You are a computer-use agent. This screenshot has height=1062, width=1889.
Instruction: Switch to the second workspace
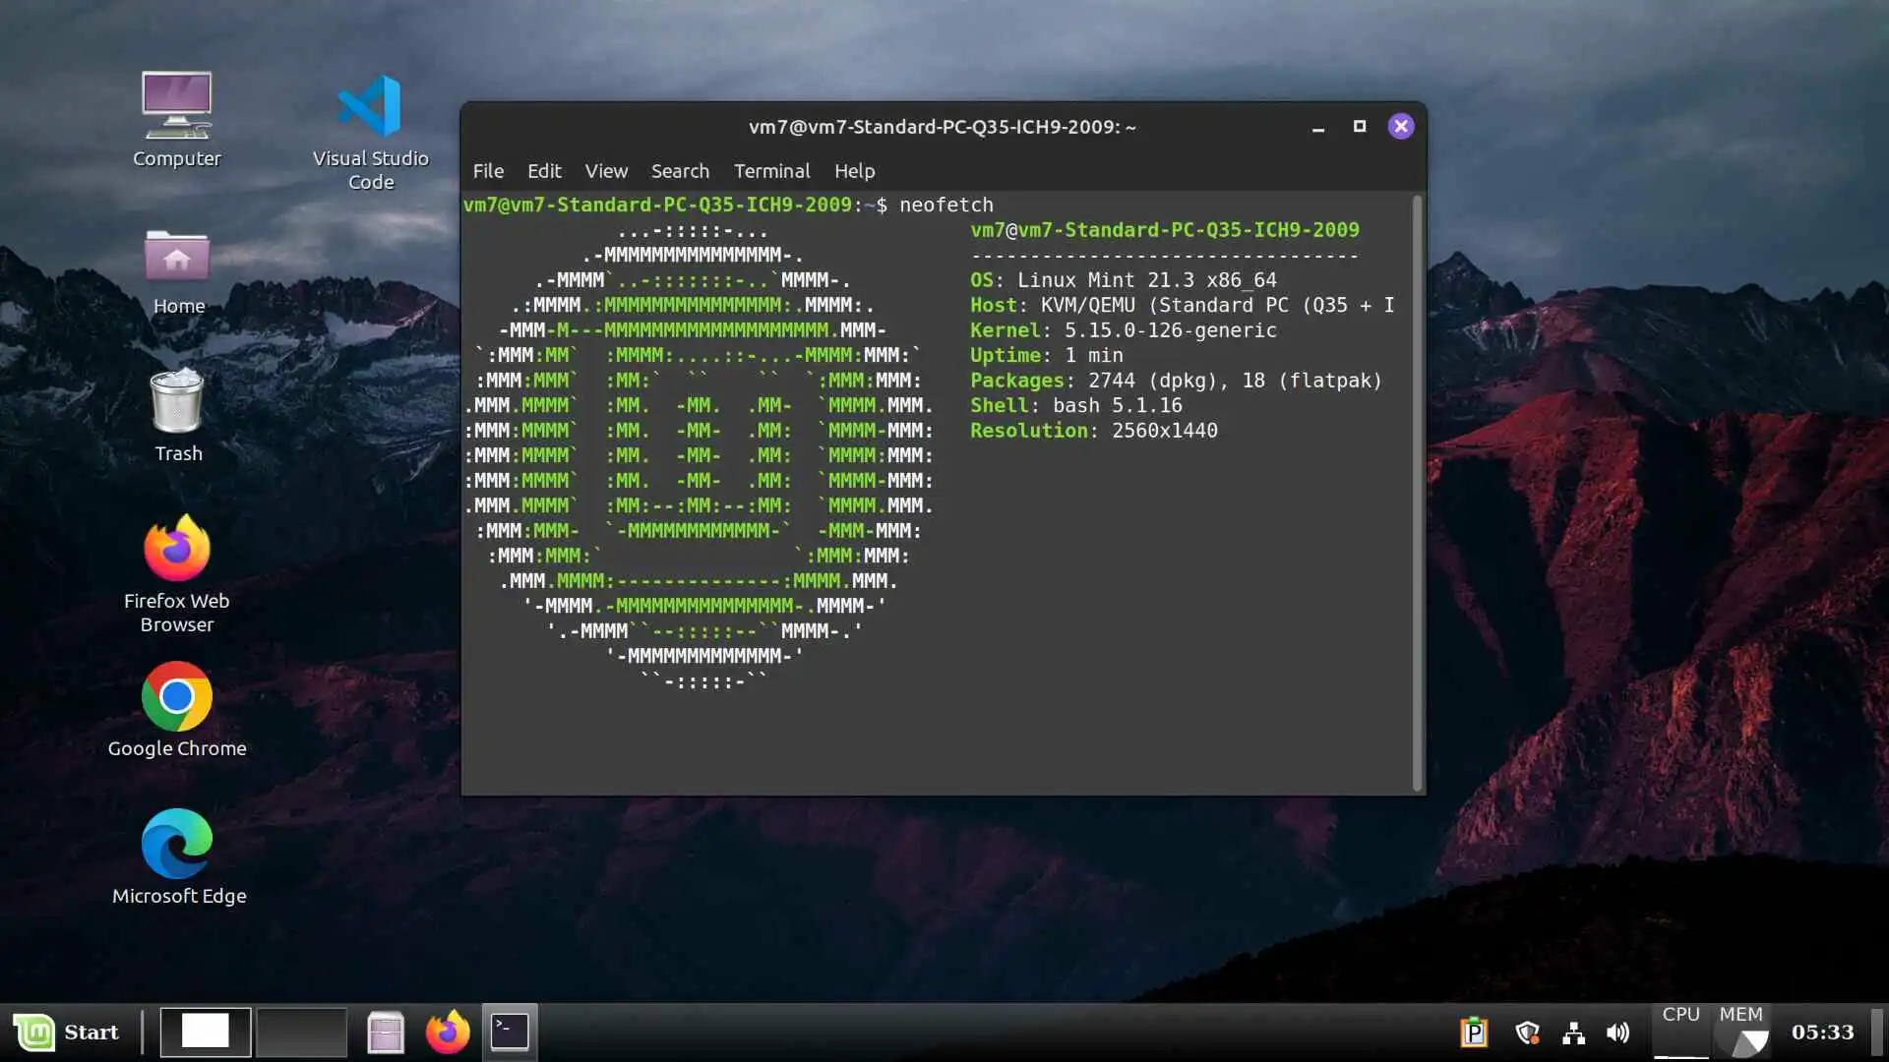[301, 1032]
